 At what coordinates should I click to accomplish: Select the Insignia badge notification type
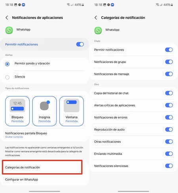tap(44, 111)
